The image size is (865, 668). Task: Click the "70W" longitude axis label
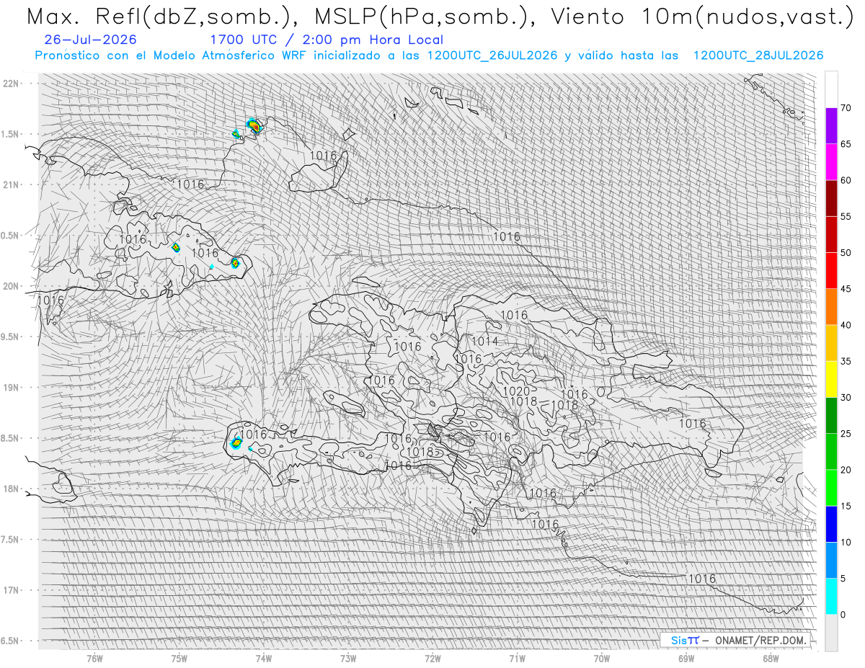(x=602, y=659)
